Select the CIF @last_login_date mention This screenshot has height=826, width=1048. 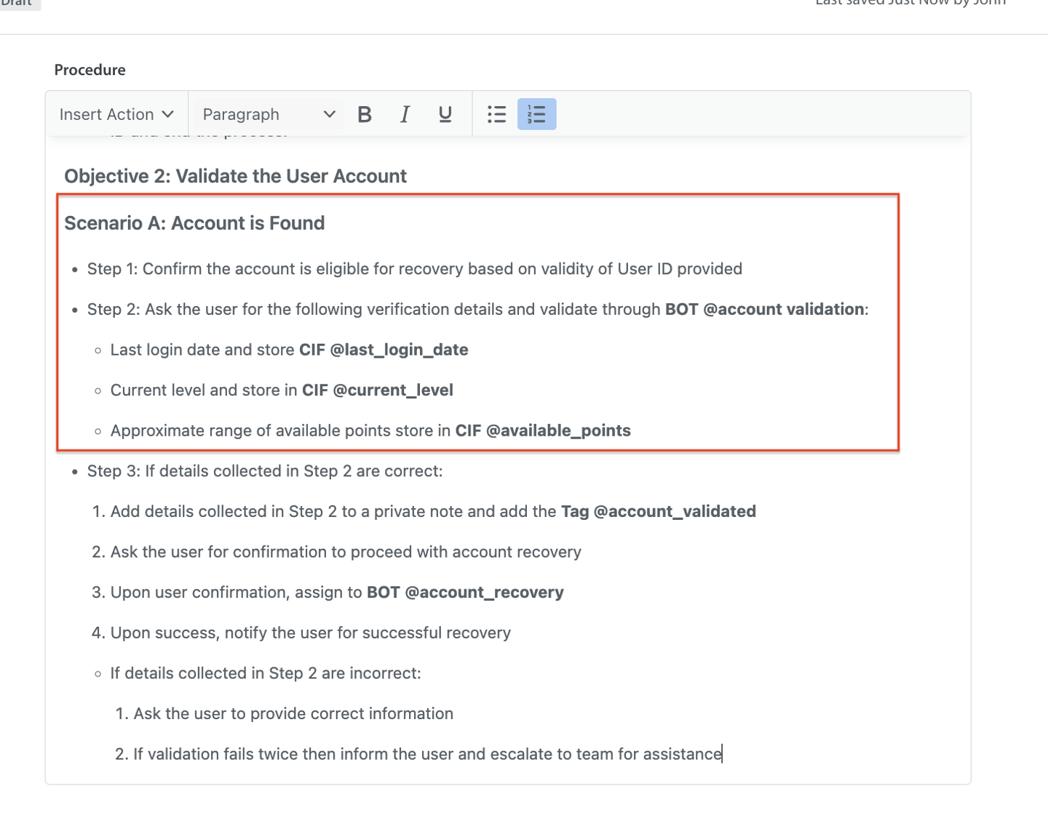coord(384,350)
